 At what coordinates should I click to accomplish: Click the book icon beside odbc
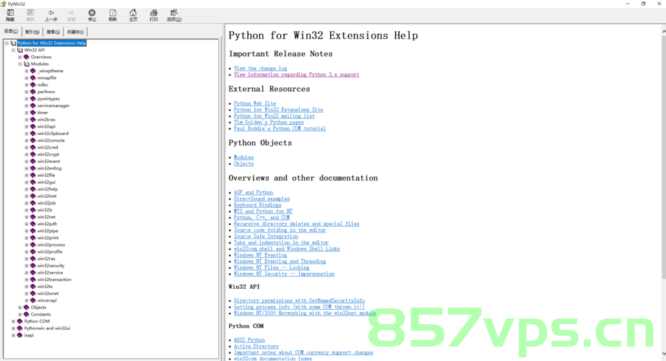click(33, 85)
